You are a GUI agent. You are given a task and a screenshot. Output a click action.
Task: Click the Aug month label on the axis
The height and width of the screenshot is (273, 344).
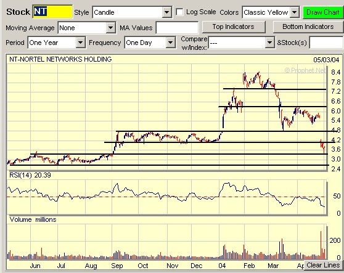[x=91, y=266]
